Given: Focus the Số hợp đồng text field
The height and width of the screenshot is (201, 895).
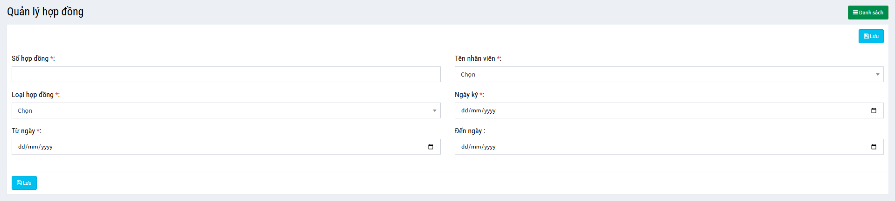Looking at the screenshot, I should (226, 74).
